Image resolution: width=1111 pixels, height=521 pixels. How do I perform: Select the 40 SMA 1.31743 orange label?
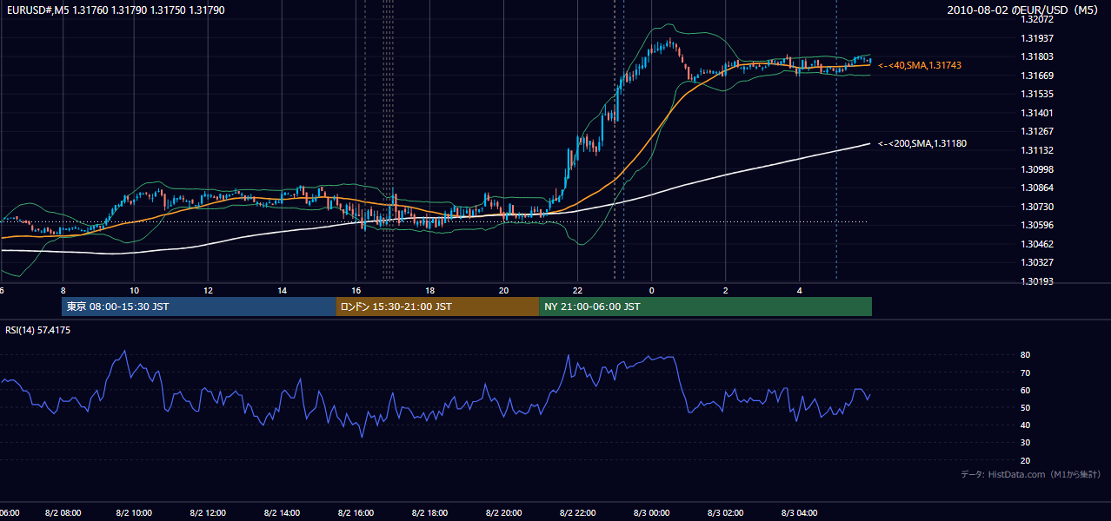pos(920,65)
